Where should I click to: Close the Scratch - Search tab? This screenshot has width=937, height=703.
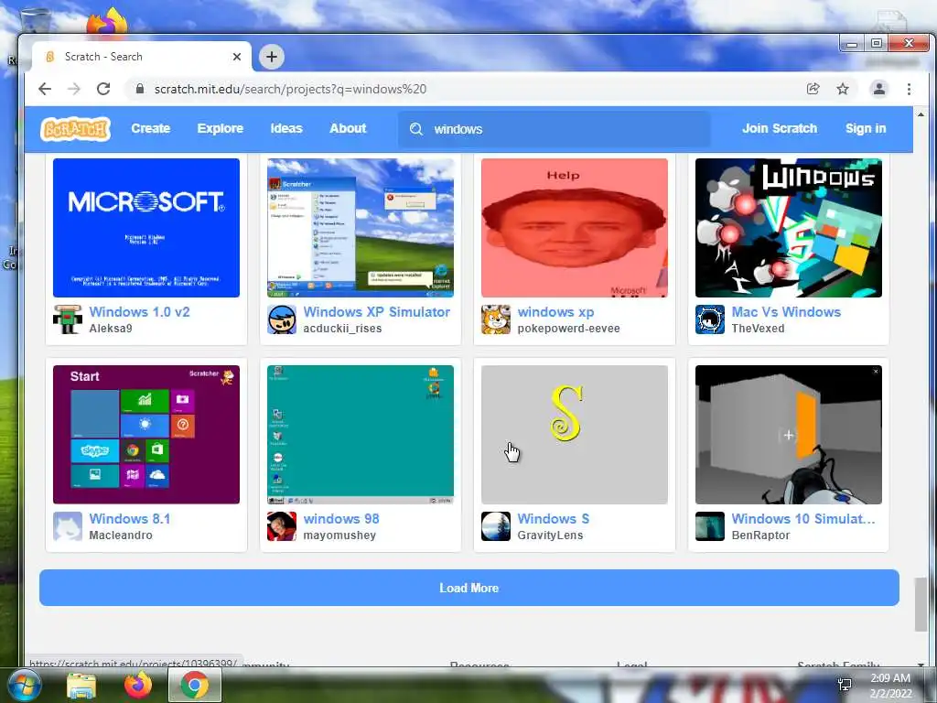click(x=237, y=57)
